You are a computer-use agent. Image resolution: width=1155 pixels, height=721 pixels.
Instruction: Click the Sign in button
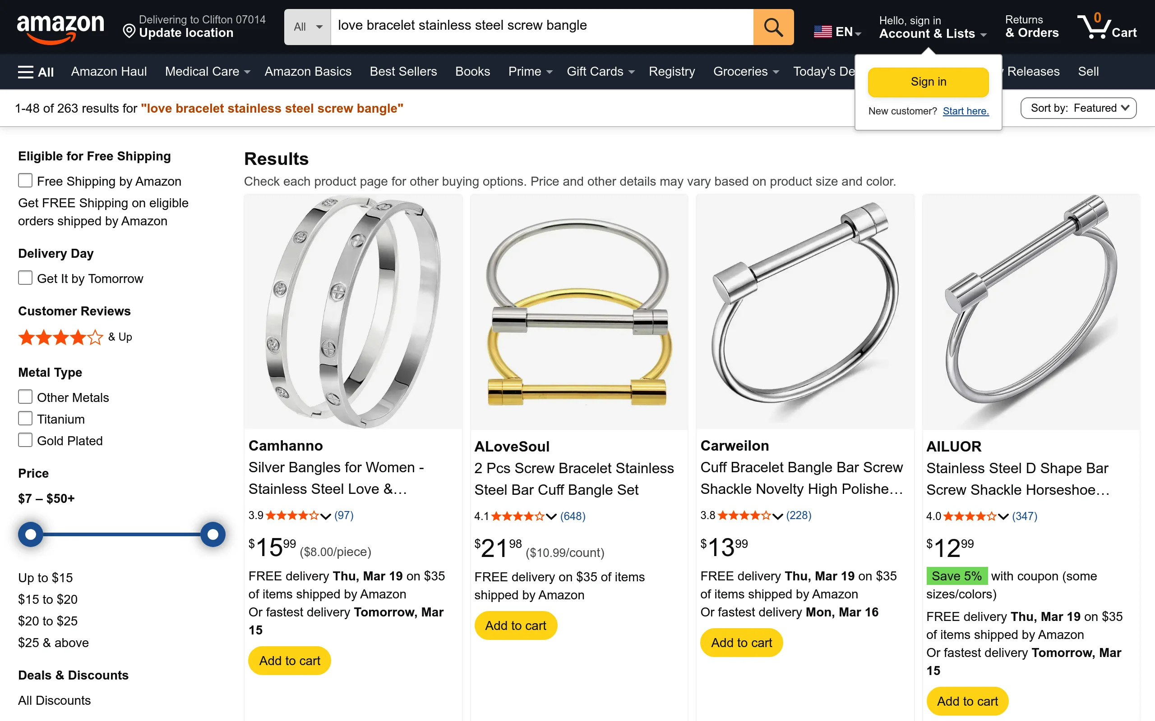pos(927,82)
